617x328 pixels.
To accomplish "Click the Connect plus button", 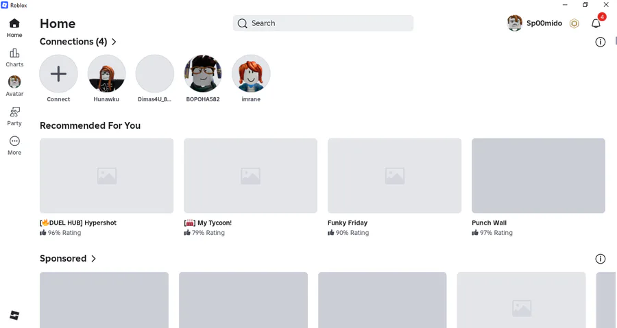I will (x=58, y=74).
